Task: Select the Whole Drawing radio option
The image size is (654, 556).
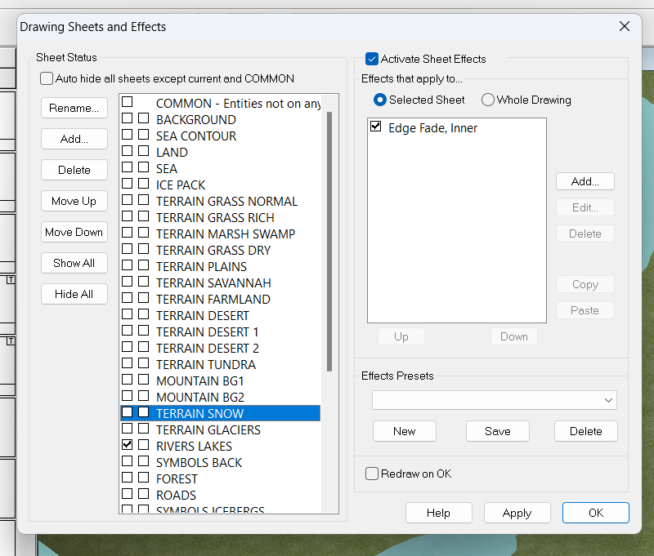Action: pyautogui.click(x=488, y=100)
